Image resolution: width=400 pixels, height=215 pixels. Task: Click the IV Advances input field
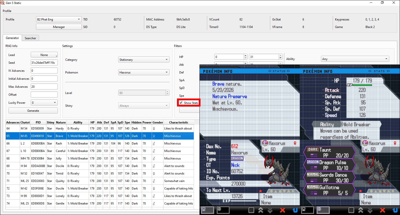point(44,70)
